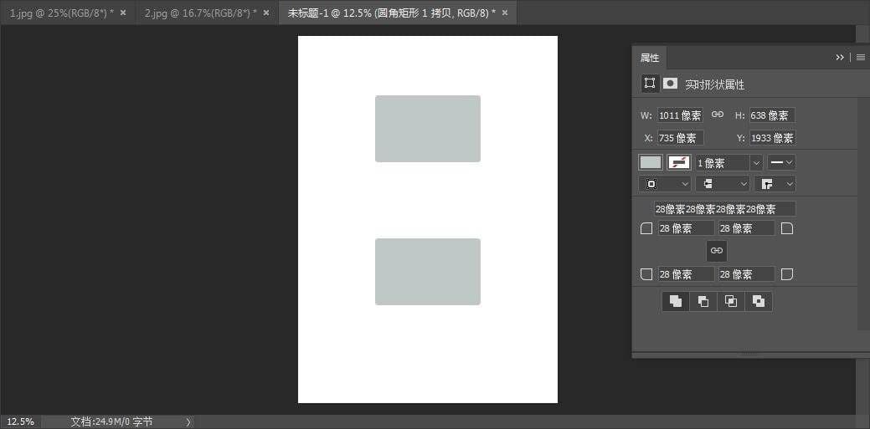Image resolution: width=870 pixels, height=429 pixels.
Task: Edit the top-left corner radius field
Action: (687, 228)
